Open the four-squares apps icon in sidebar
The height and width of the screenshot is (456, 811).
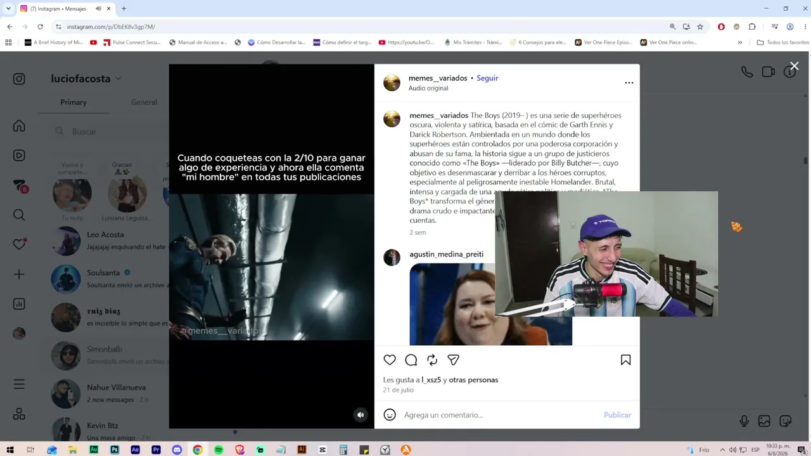coord(19,414)
